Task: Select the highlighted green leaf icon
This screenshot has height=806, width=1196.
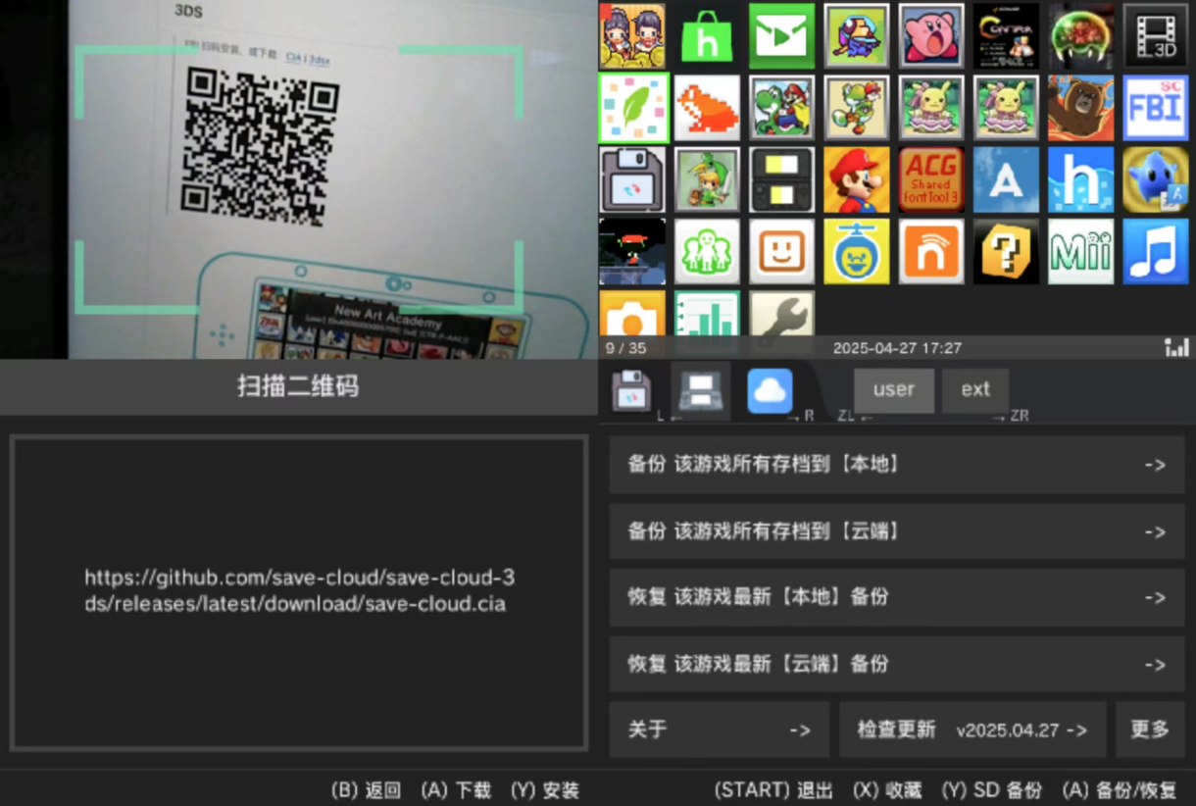Action: coord(632,108)
